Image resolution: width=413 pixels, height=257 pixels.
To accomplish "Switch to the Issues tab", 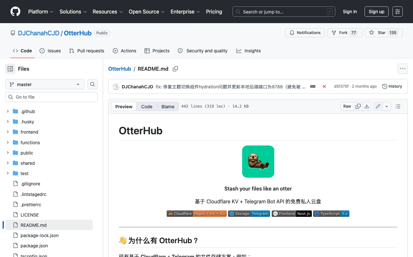I will (x=50, y=51).
